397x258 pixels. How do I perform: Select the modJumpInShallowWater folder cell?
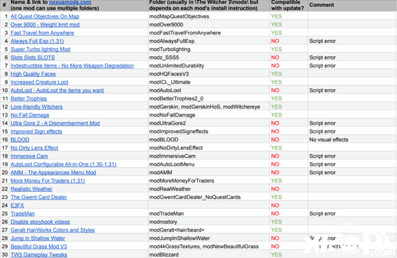pos(209,238)
